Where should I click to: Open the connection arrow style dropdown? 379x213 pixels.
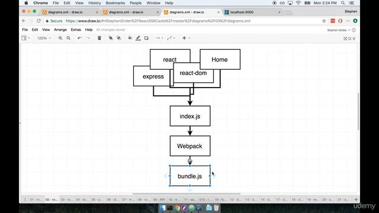(159, 38)
